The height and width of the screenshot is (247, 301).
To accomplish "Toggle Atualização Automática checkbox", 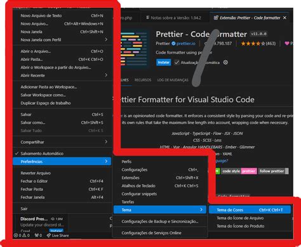I will 177,62.
